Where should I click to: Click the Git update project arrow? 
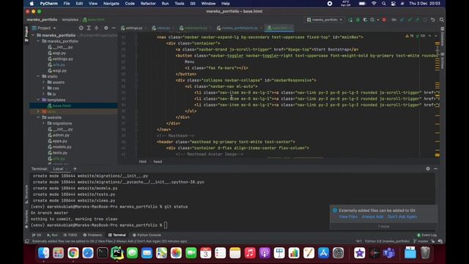tap(402, 20)
